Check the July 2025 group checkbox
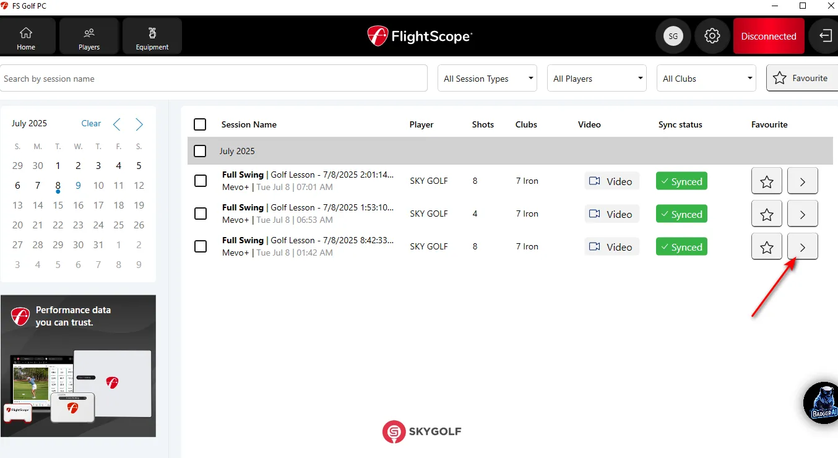The width and height of the screenshot is (838, 458). (200, 151)
